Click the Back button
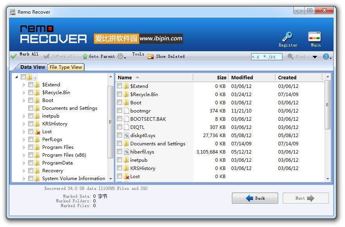 pos(255,198)
